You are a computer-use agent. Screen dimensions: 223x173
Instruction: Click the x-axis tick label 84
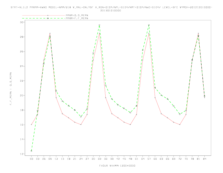click(204, 159)
